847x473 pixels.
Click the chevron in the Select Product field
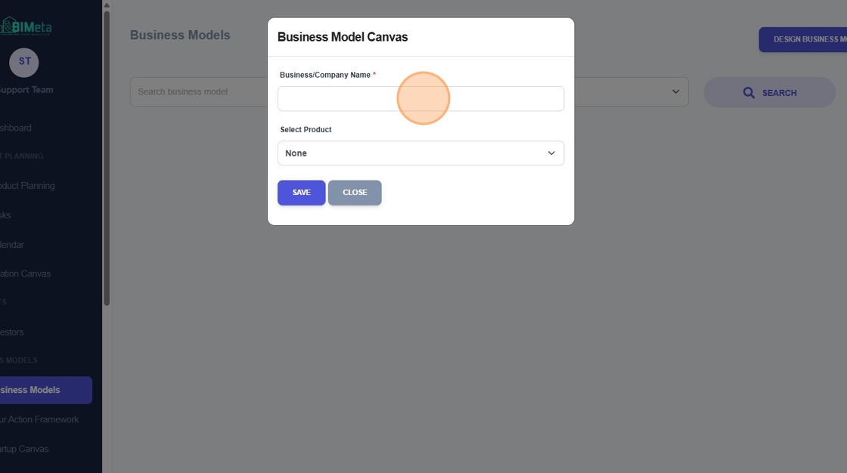[551, 153]
